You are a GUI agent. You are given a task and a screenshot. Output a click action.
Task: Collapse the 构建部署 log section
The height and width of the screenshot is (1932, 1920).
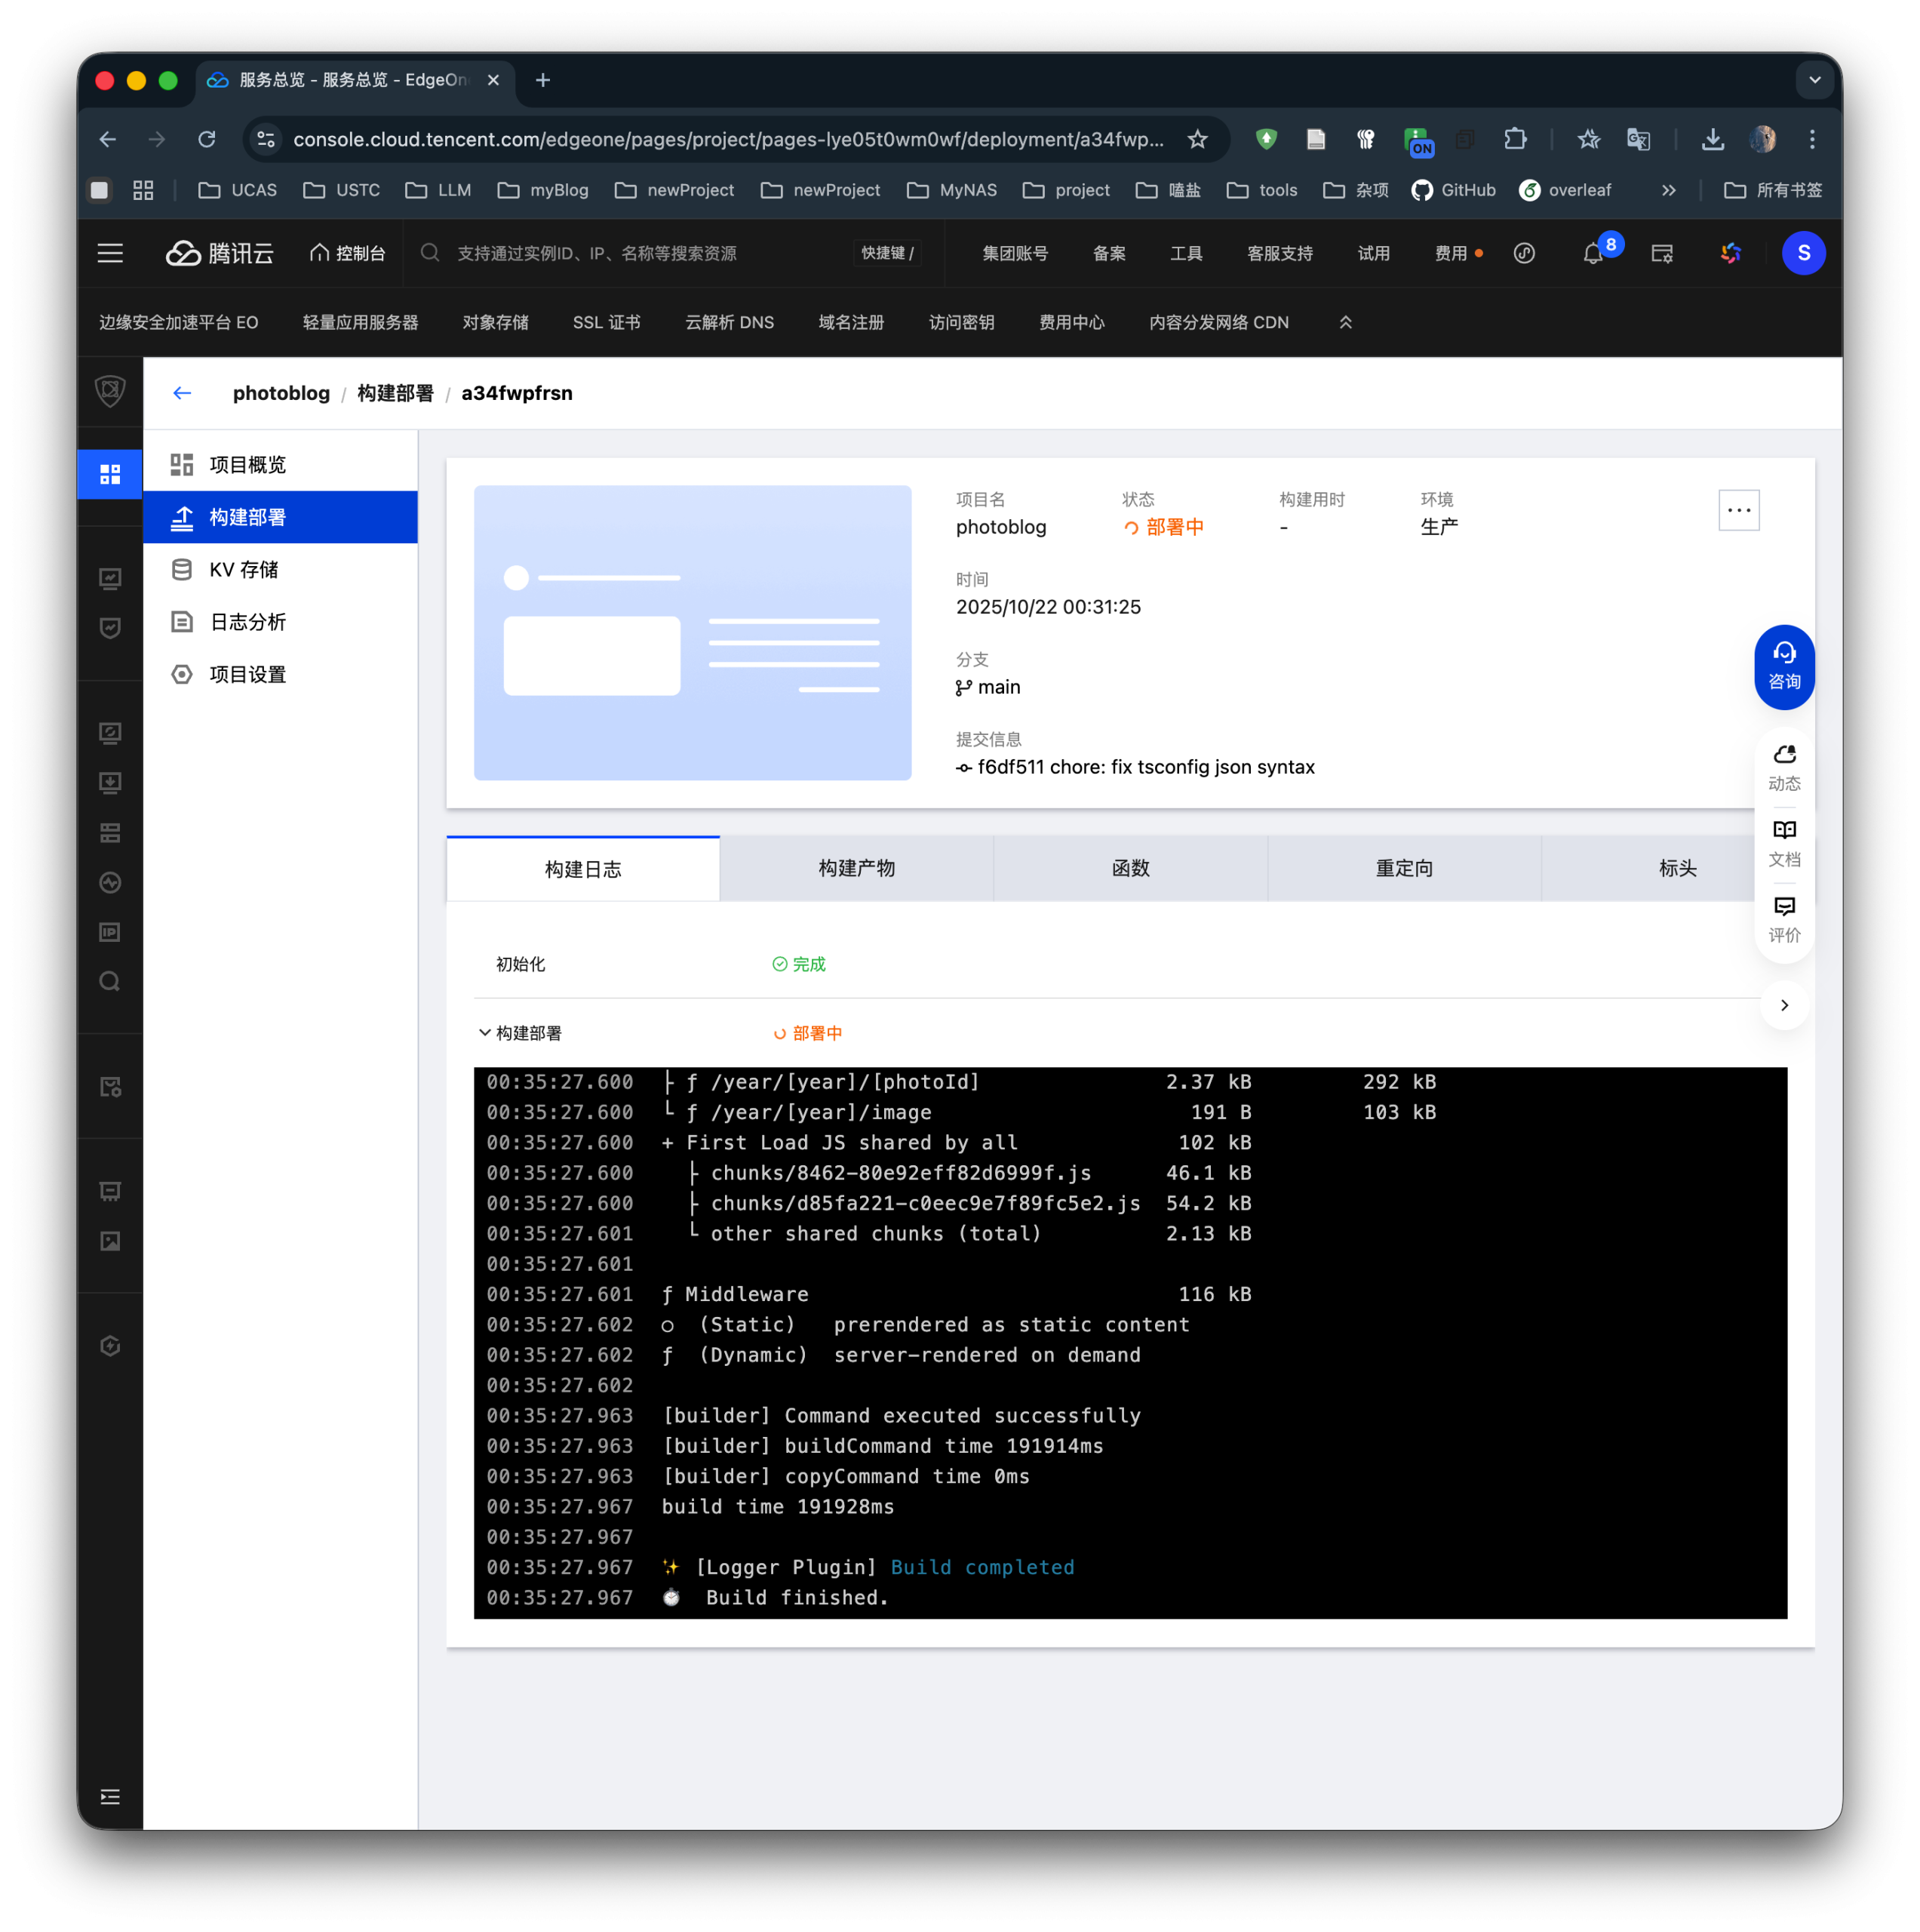(485, 1033)
